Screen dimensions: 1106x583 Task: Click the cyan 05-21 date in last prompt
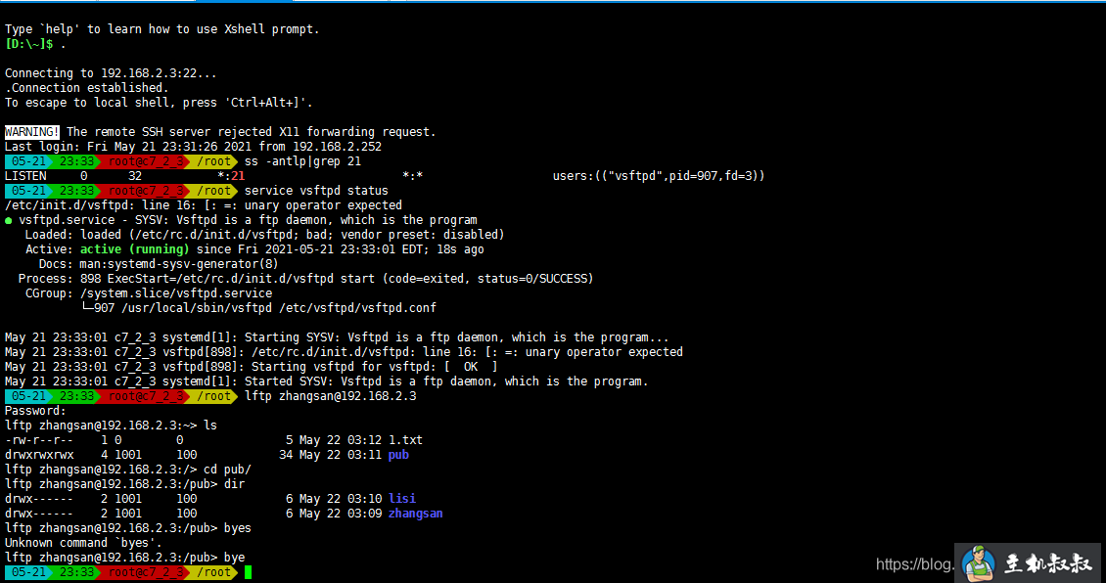pyautogui.click(x=28, y=572)
